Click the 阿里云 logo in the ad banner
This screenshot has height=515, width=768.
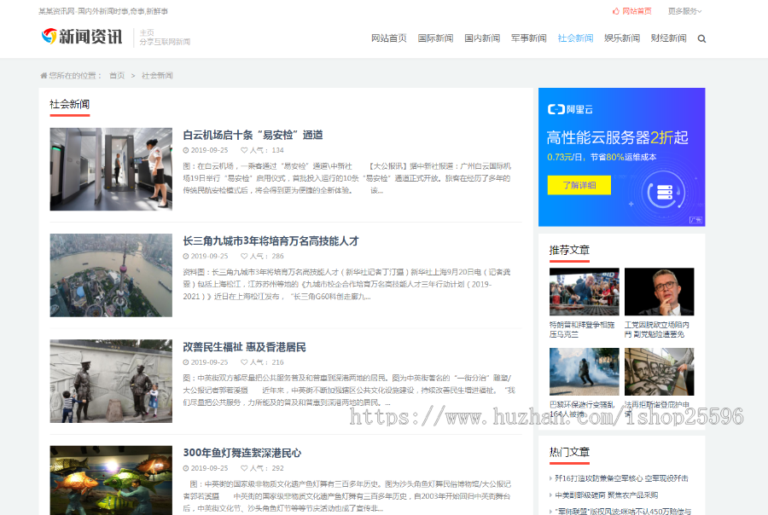[x=570, y=109]
